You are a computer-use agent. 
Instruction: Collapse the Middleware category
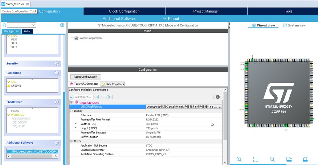click(57, 102)
